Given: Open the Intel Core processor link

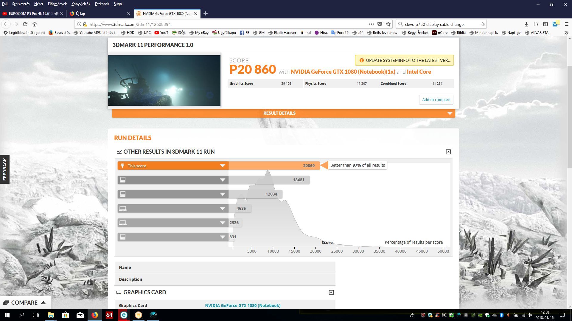Looking at the screenshot, I should (x=419, y=72).
